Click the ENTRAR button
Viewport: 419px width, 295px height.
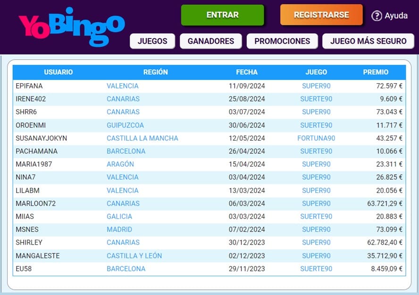point(222,15)
